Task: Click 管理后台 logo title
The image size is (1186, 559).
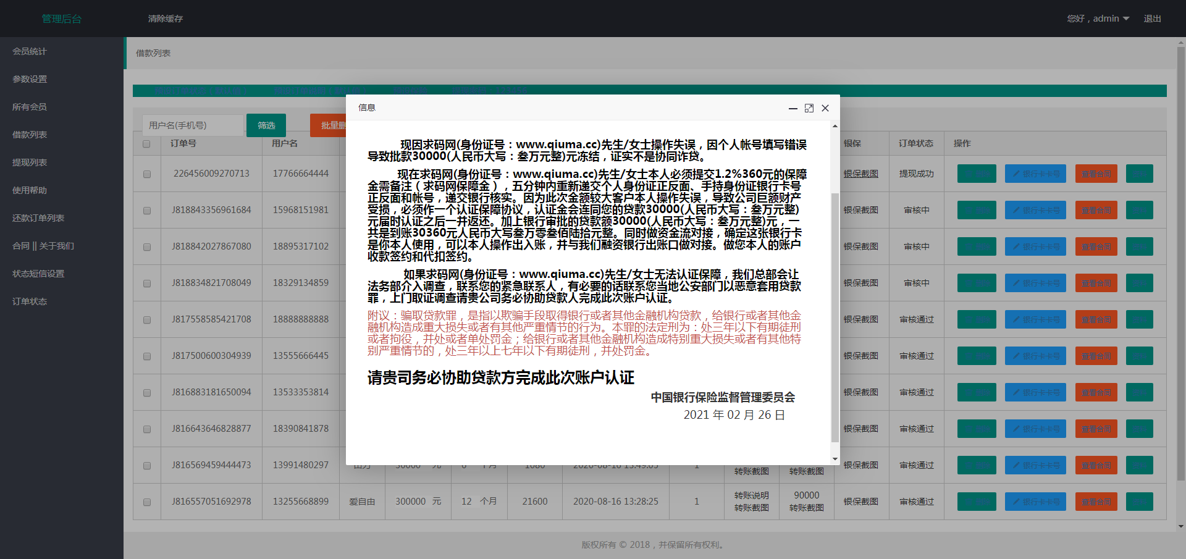Action: tap(62, 19)
